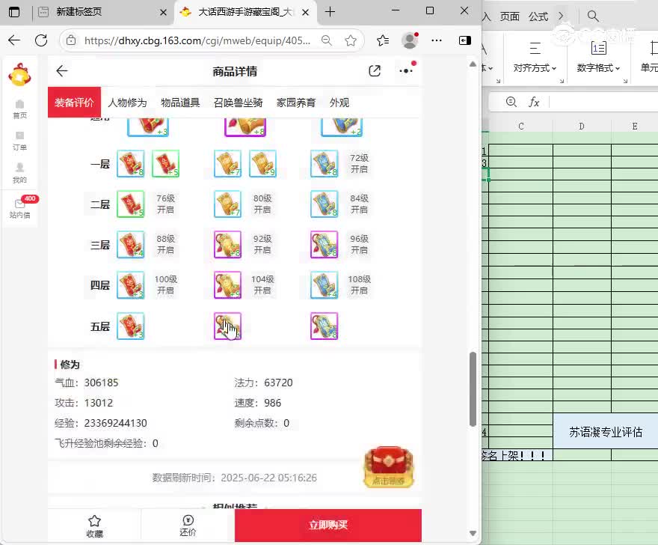Screen dimensions: 658x545
Task: Select the blue scroll beside 96级 开启
Action: pos(324,244)
